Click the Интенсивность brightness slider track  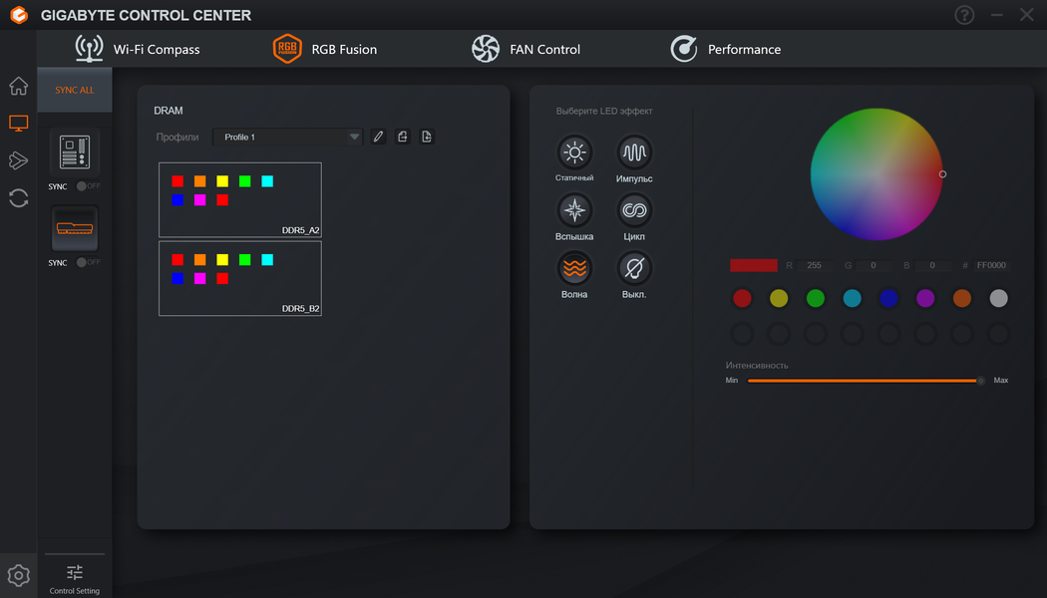click(867, 381)
